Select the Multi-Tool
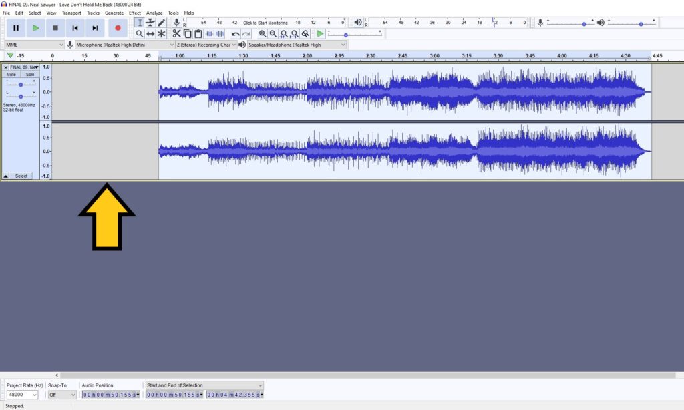 click(x=160, y=33)
